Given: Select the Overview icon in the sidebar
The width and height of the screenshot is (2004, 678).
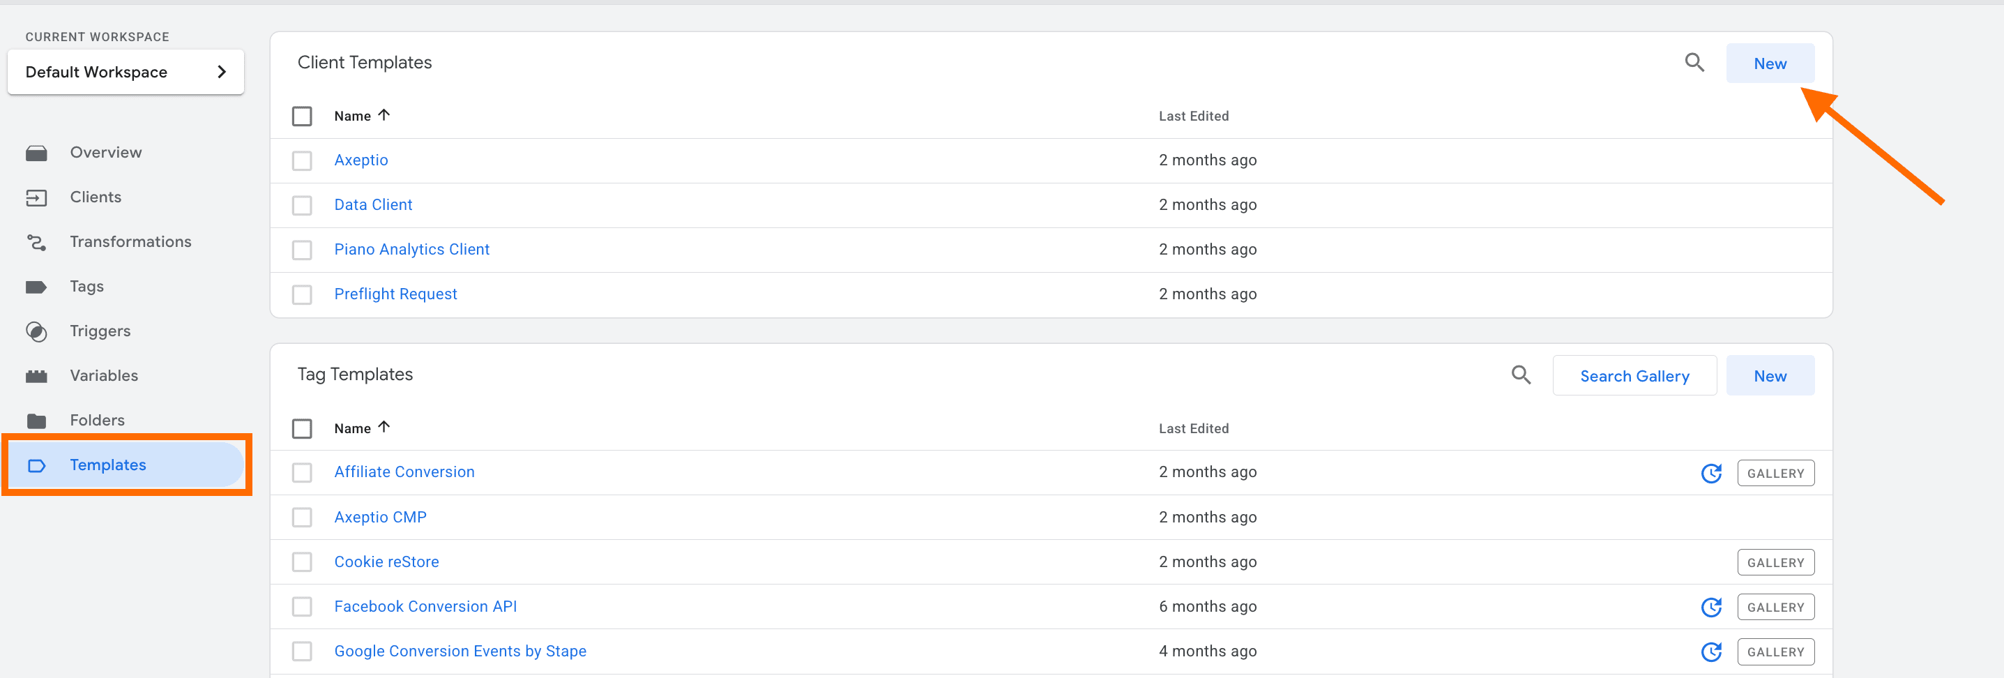Looking at the screenshot, I should [x=38, y=152].
